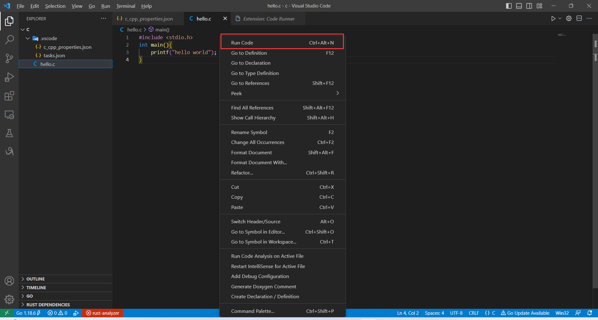Click the status bar run debug icon
The image size is (598, 320).
coord(76,313)
